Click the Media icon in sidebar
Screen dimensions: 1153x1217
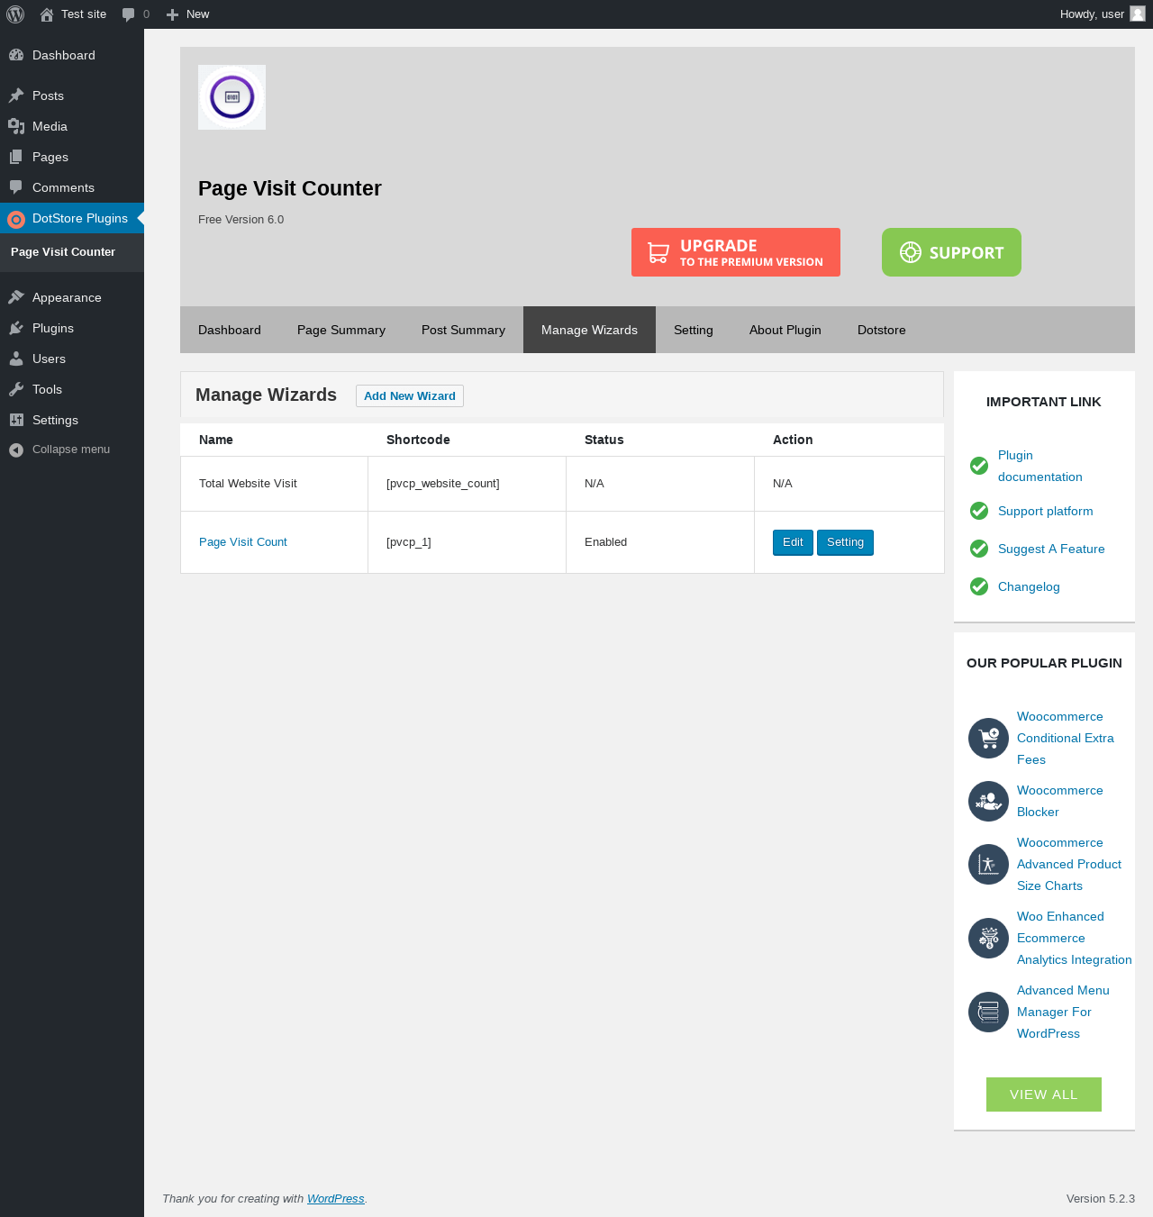tap(16, 126)
